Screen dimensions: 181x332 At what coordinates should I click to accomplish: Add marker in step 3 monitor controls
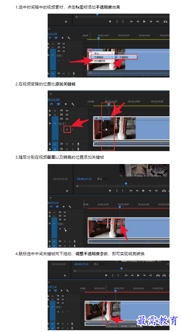click(110, 191)
